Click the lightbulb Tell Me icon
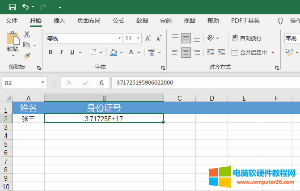Viewport: 300px width, 191px height. pos(280,21)
